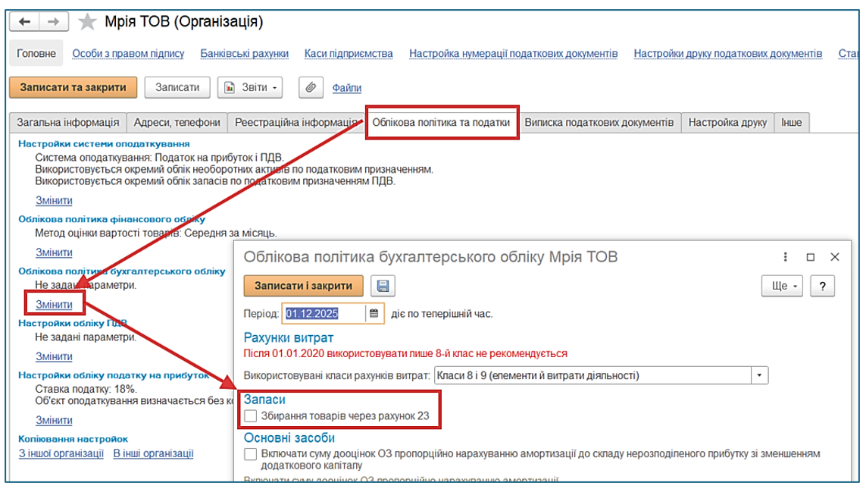The image size is (866, 489).
Task: Click the floppy disk save icon in dialog
Action: coord(383,286)
